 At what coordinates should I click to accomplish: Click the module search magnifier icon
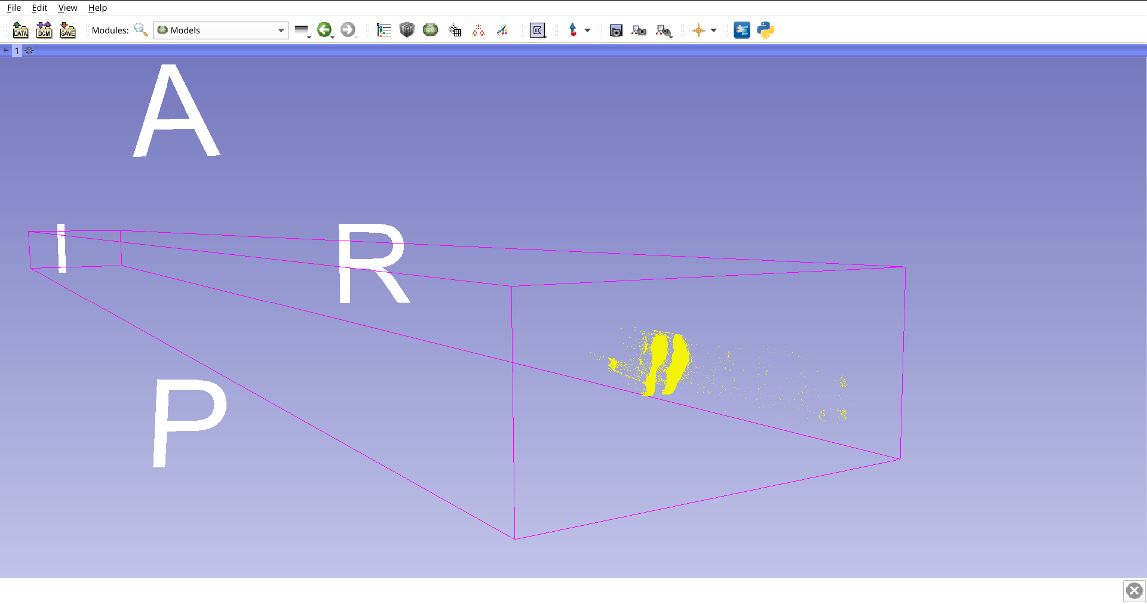141,30
